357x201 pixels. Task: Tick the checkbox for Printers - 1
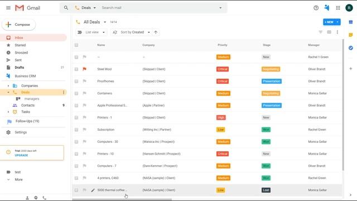point(76,118)
